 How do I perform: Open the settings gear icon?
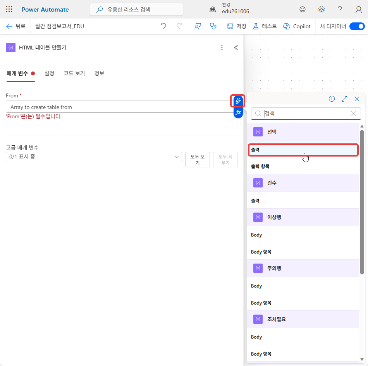click(x=321, y=9)
